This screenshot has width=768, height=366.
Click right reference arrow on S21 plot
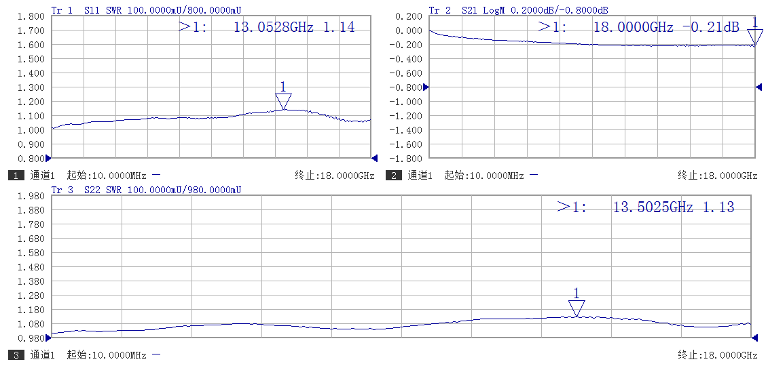758,87
